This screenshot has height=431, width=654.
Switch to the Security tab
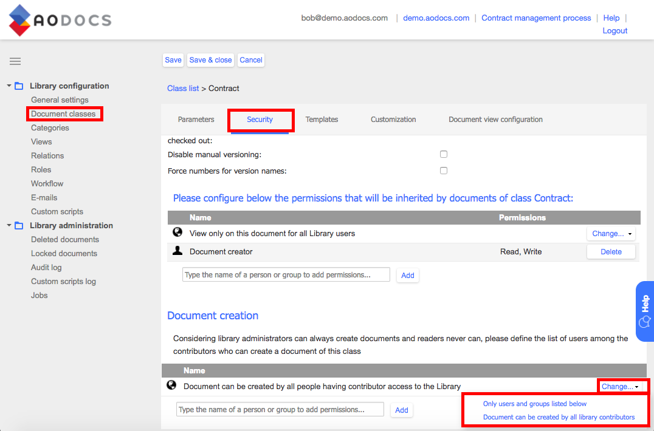pyautogui.click(x=260, y=120)
